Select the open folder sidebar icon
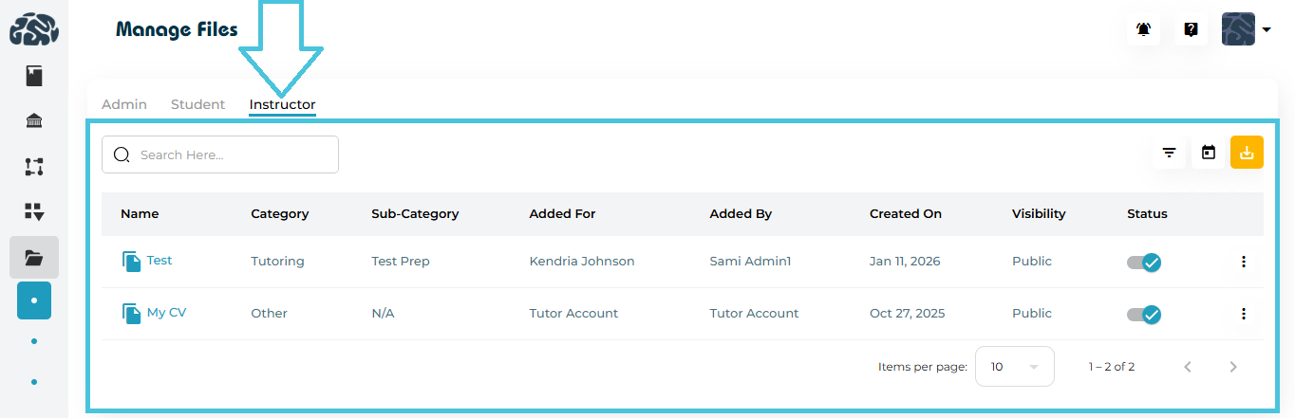 [34, 257]
